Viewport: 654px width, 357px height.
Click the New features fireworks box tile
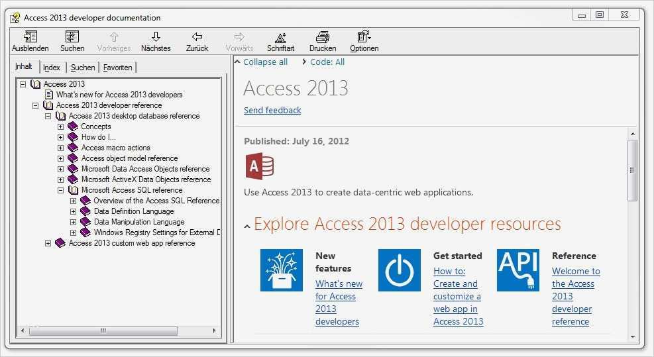pyautogui.click(x=282, y=270)
